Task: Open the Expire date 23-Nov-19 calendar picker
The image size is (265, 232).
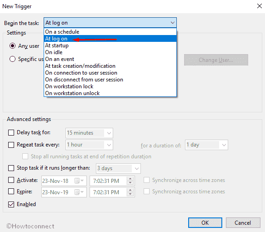Action: (79, 192)
